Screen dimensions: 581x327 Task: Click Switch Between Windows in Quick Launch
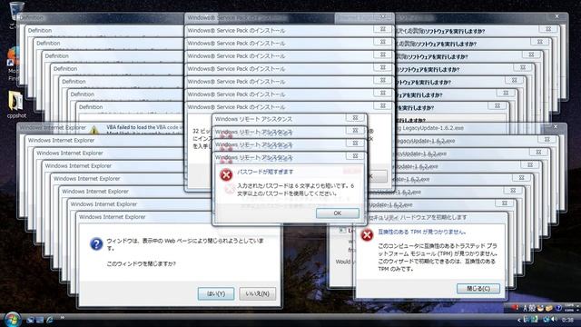[x=40, y=320]
